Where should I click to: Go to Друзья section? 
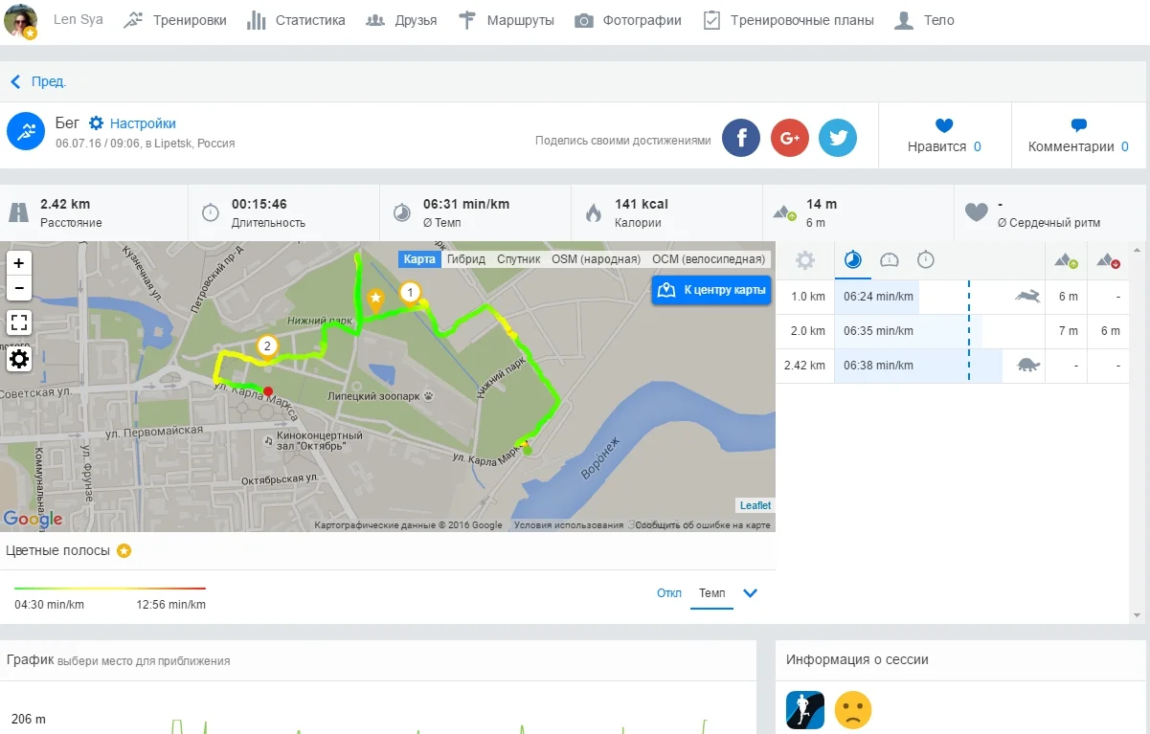(401, 20)
